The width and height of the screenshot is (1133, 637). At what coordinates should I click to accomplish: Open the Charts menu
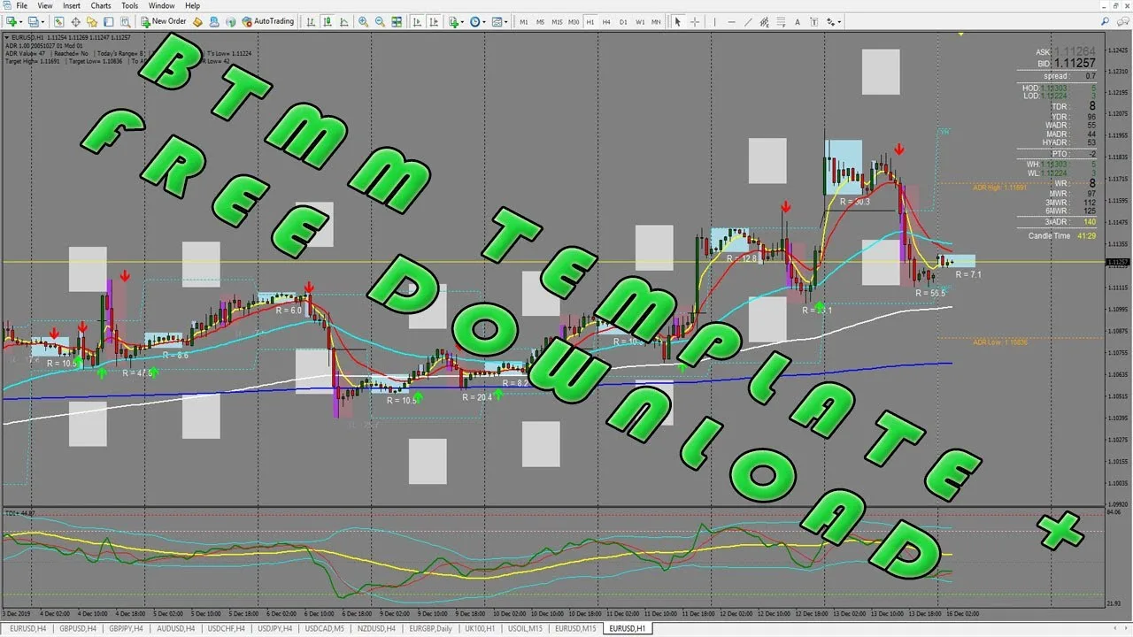click(x=100, y=5)
